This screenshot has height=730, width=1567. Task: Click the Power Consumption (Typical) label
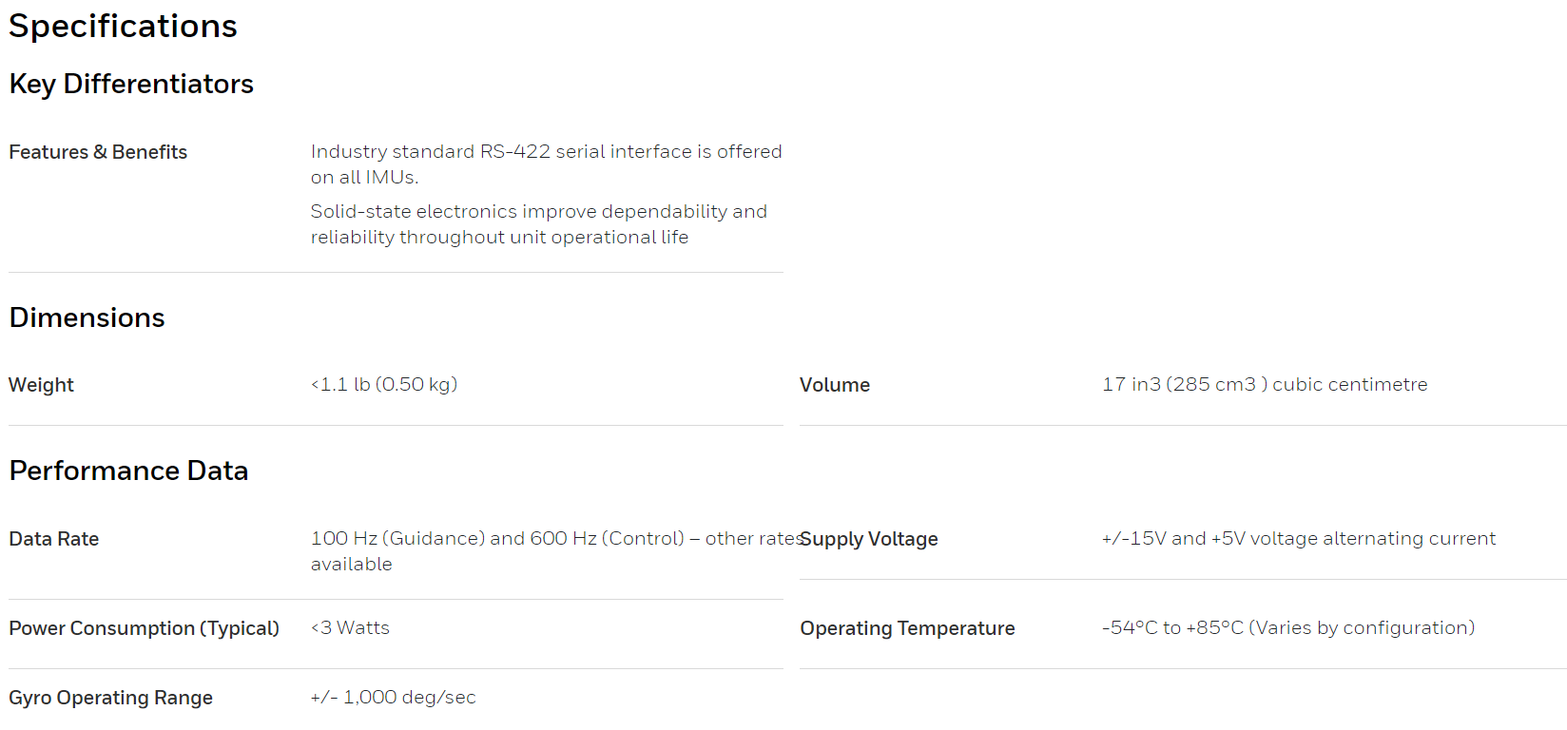coord(144,628)
